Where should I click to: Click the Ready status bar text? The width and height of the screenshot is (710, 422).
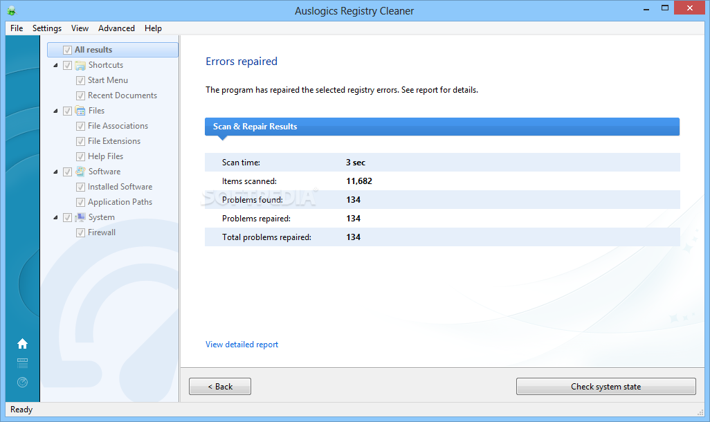tap(21, 410)
